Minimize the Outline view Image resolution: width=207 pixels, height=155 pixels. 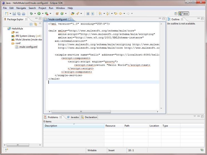pos(198,19)
